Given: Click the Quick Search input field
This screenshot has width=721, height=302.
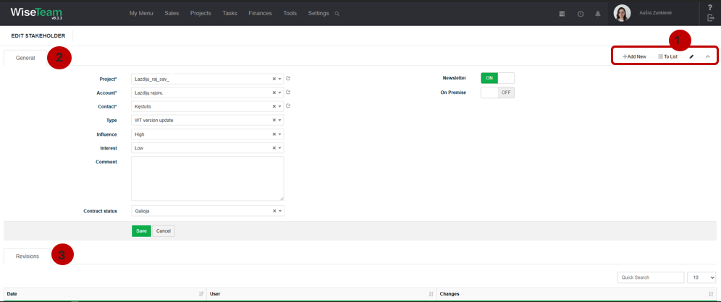Looking at the screenshot, I should coord(651,277).
